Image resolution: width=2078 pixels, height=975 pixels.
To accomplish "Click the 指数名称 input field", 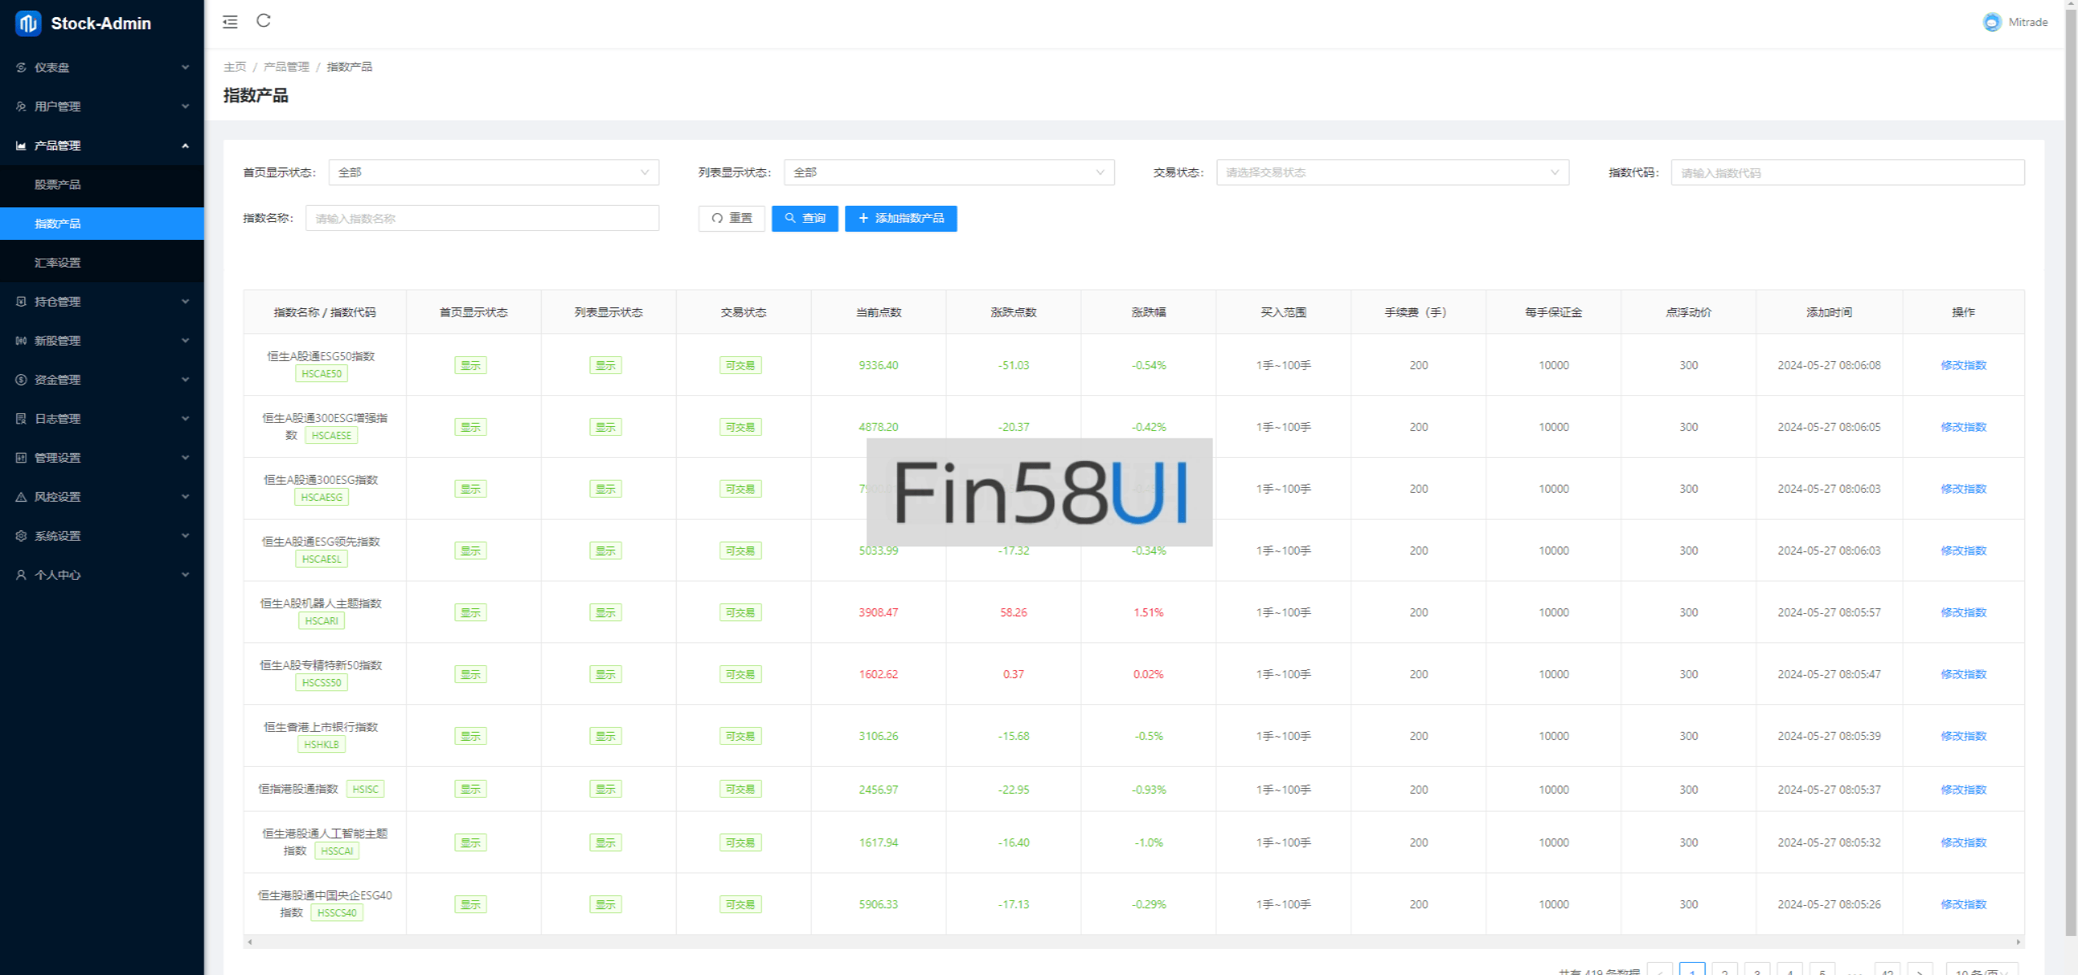I will 481,219.
